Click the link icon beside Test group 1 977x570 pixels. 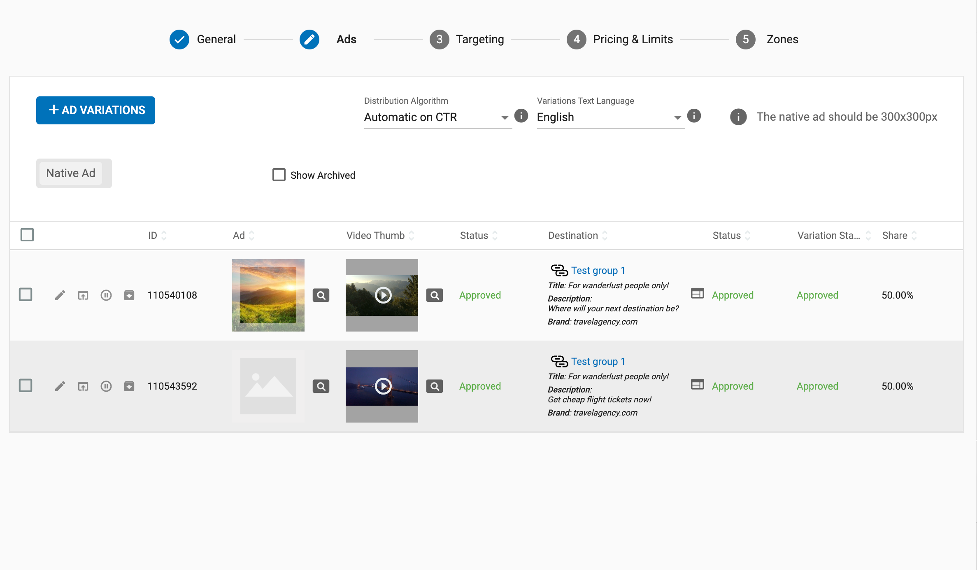[x=558, y=270]
